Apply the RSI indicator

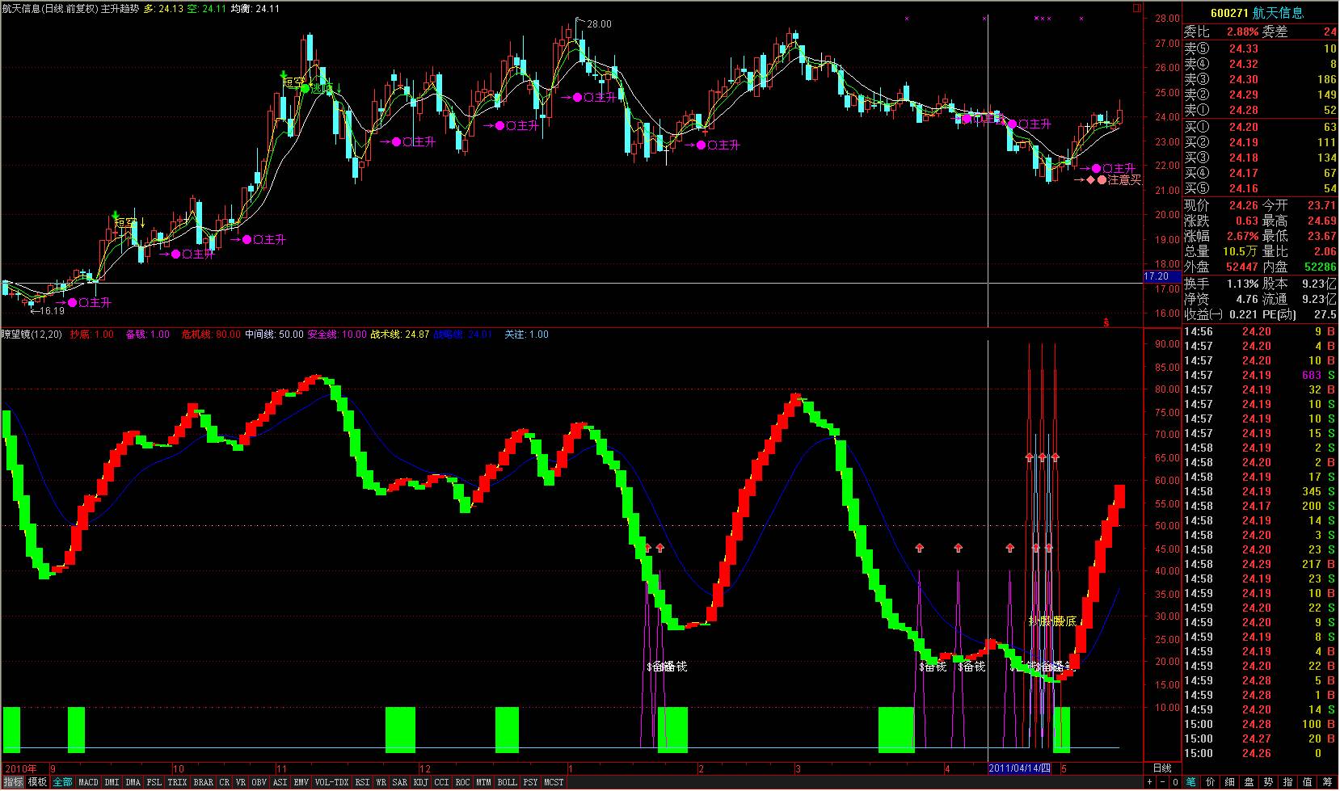[x=363, y=782]
